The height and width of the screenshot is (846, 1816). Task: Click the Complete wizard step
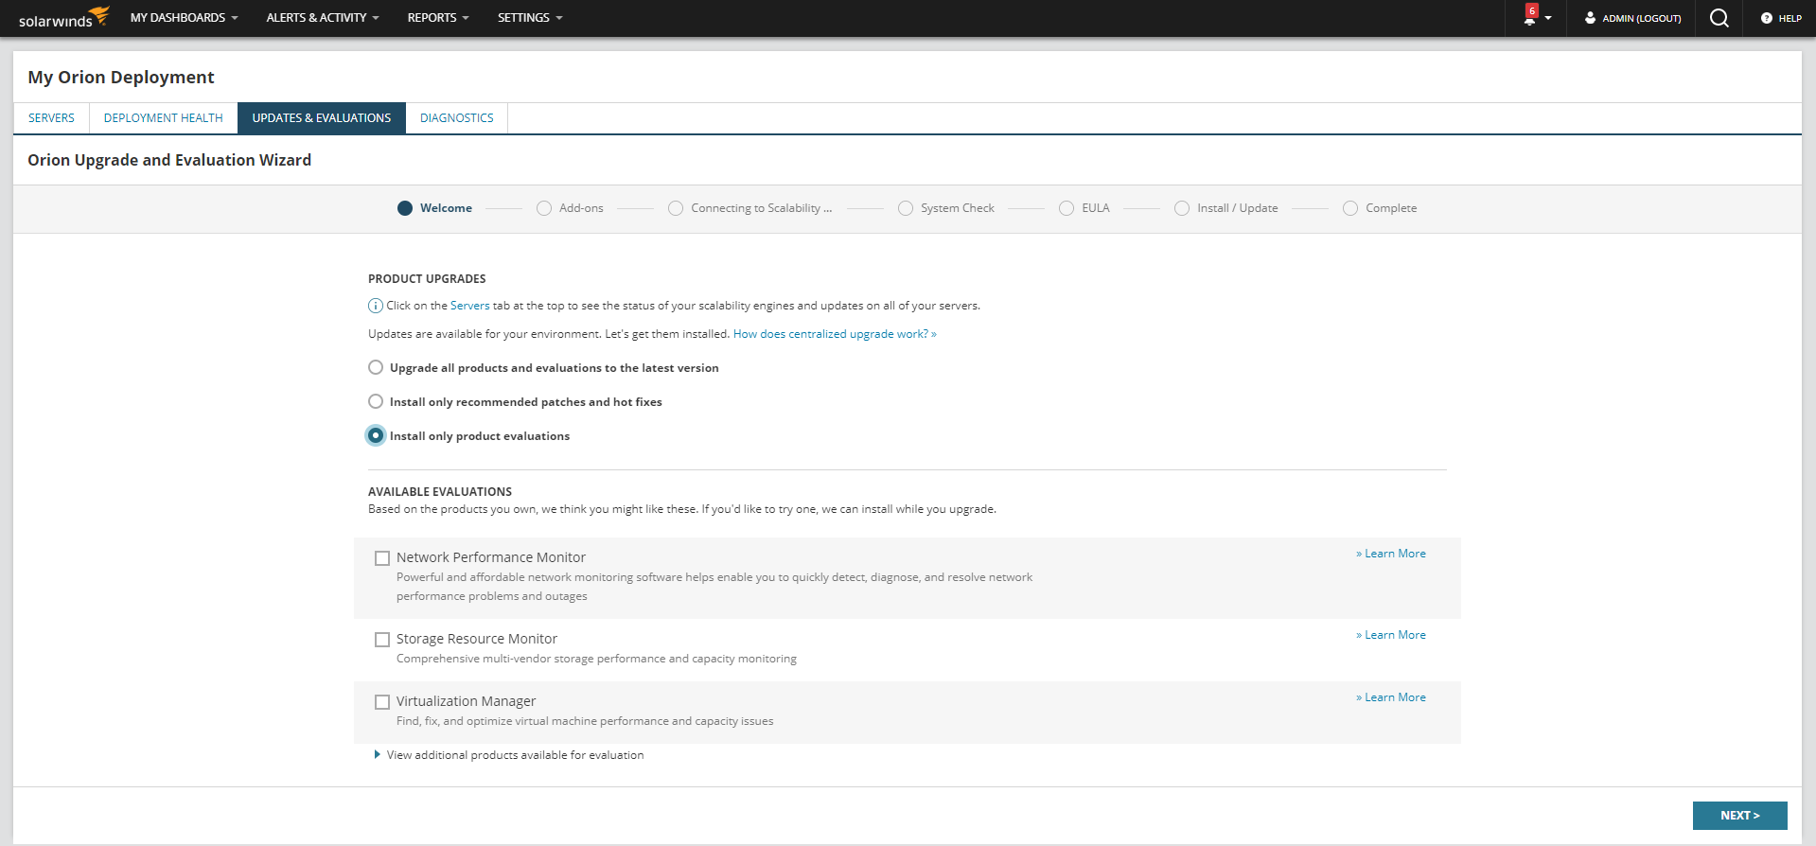pos(1380,208)
